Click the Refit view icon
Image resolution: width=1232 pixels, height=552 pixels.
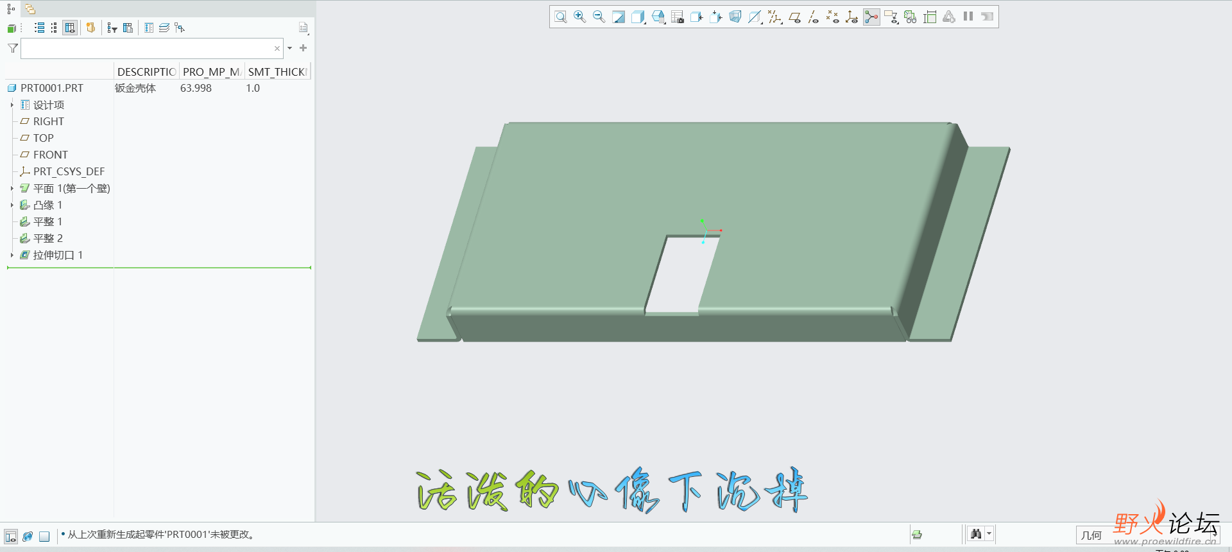[561, 17]
